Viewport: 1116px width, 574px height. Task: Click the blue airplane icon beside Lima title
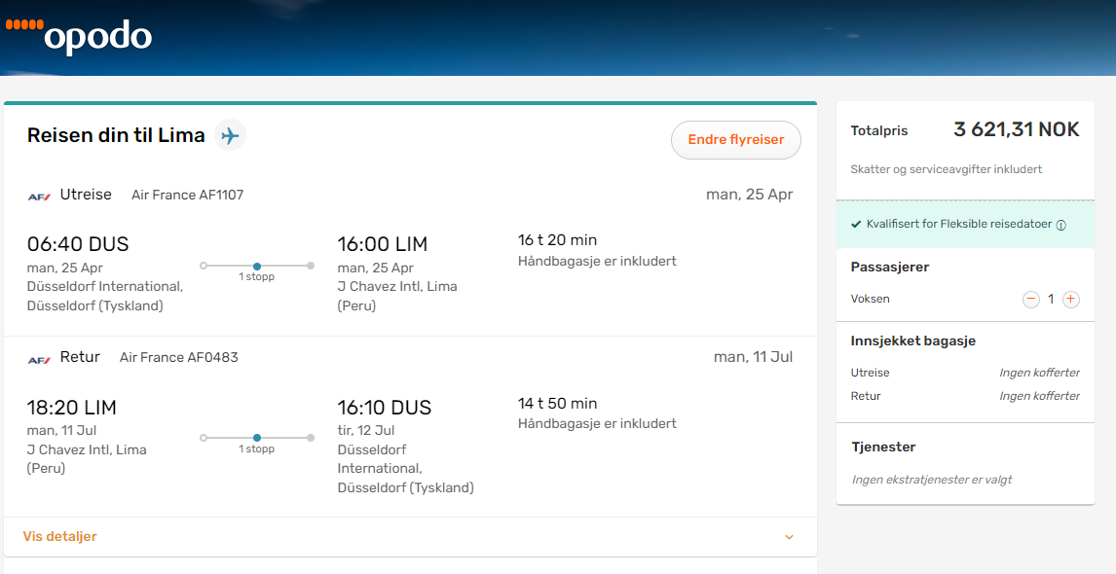coord(230,135)
